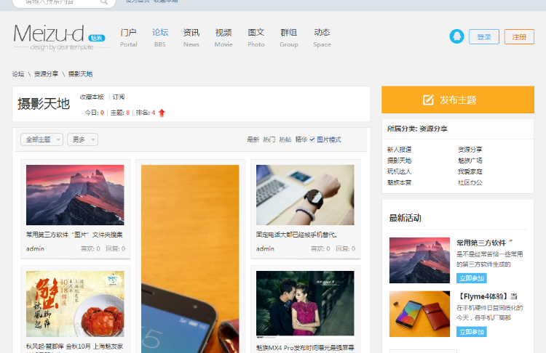Open the QQ login penguin icon
The height and width of the screenshot is (353, 546).
pyautogui.click(x=456, y=36)
